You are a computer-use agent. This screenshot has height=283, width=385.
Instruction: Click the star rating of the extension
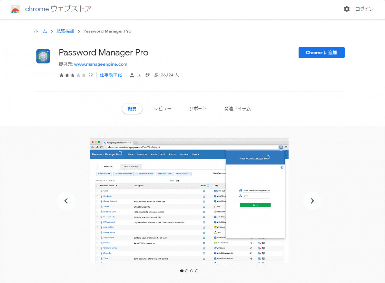(x=73, y=75)
